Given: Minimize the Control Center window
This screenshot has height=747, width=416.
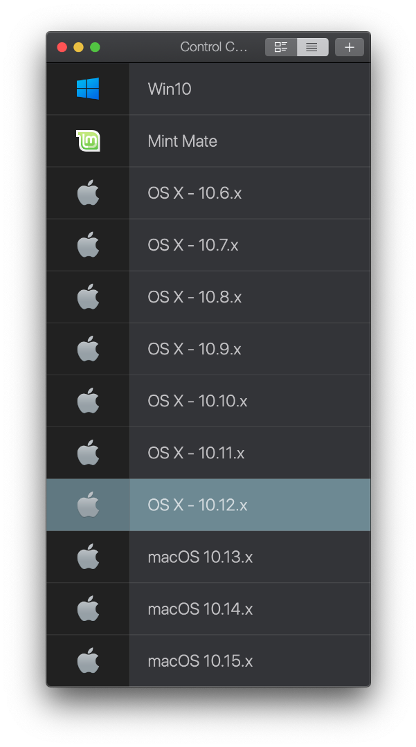Looking at the screenshot, I should (78, 47).
